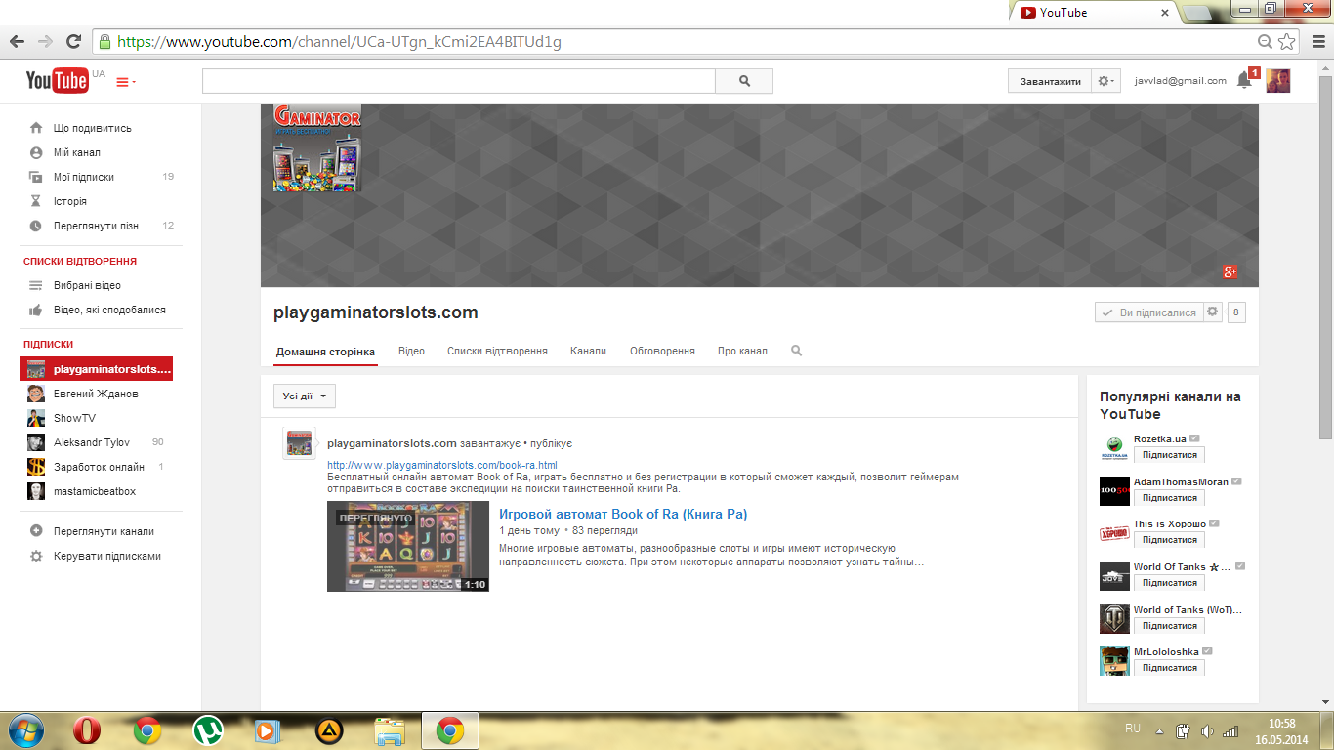Toggle the Ви підписалися subscribed button
This screenshot has width=1334, height=750.
(1147, 312)
